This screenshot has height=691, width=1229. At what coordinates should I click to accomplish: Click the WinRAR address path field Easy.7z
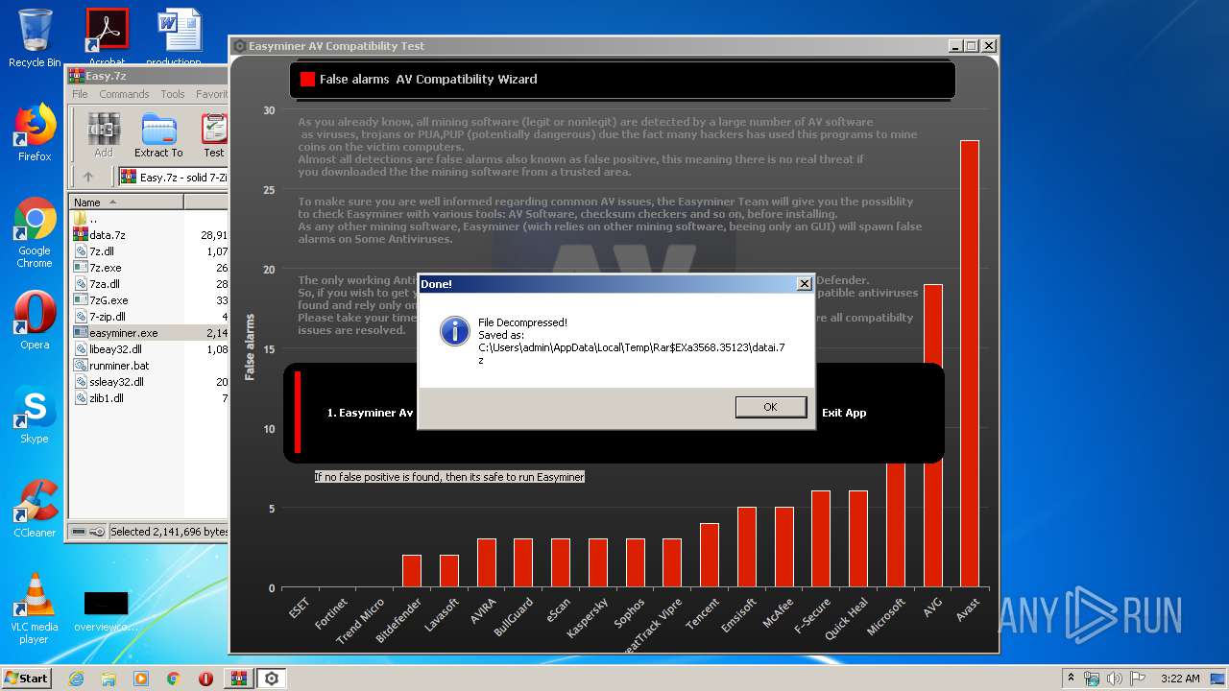click(173, 178)
